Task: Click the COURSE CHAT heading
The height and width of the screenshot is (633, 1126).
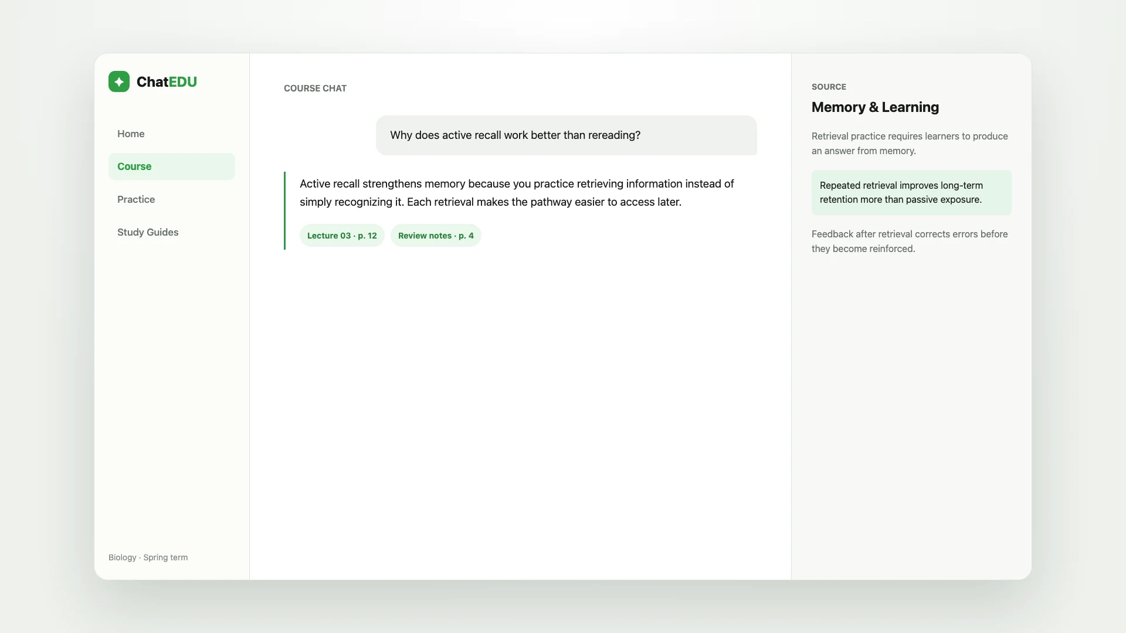Action: pos(316,89)
